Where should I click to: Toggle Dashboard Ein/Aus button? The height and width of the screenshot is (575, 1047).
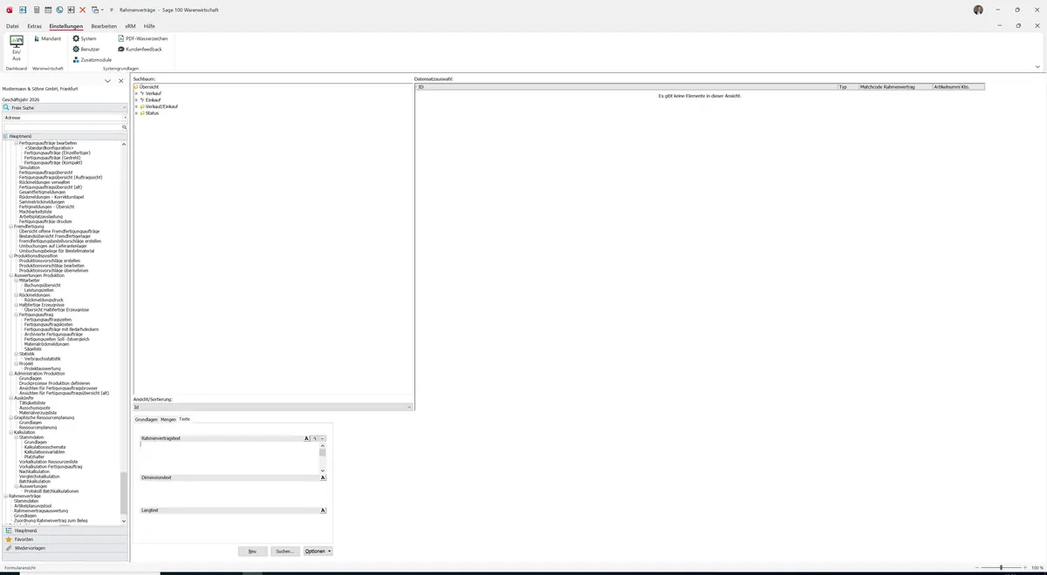16,47
